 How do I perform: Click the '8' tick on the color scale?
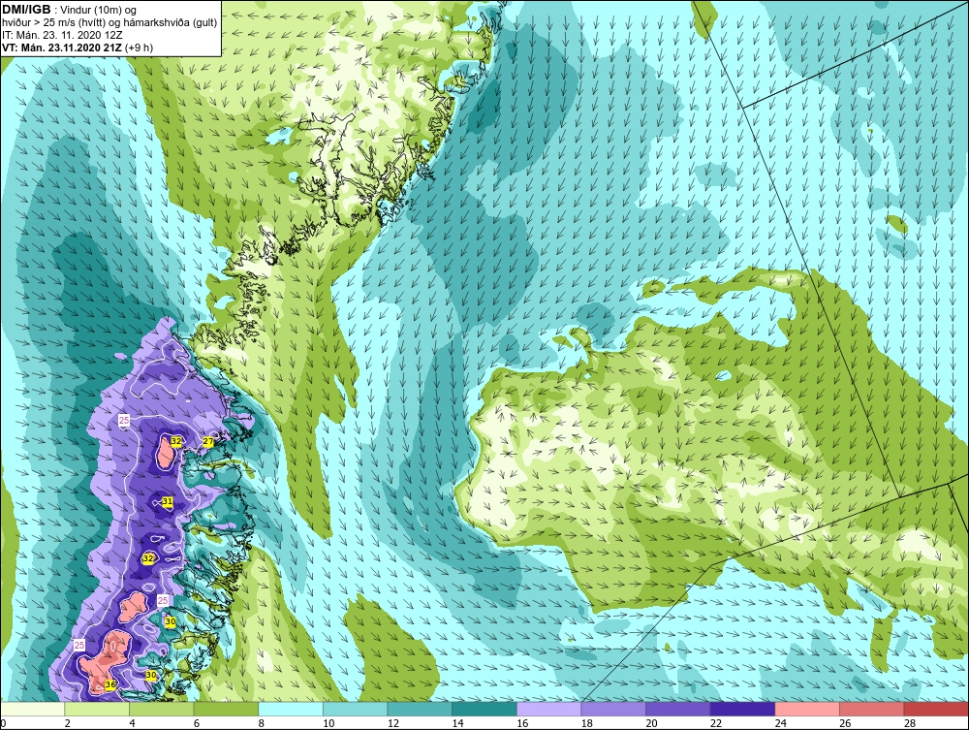click(262, 723)
